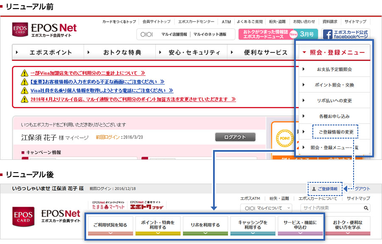Image resolution: width=382 pixels, height=244 pixels.
Task: Click the EPOS Card logo in renewed site
Action: pyautogui.click(x=23, y=217)
